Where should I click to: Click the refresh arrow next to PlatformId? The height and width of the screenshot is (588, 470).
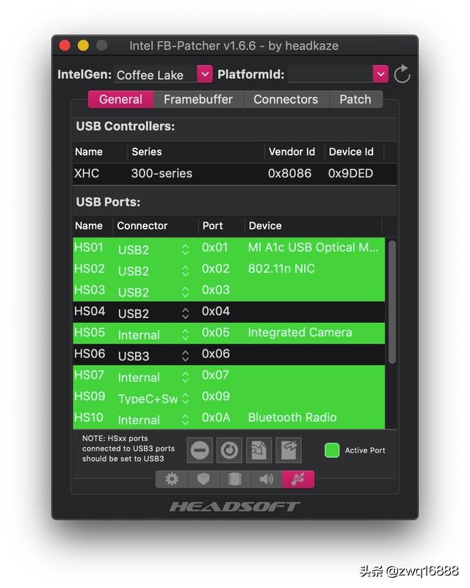coord(402,74)
